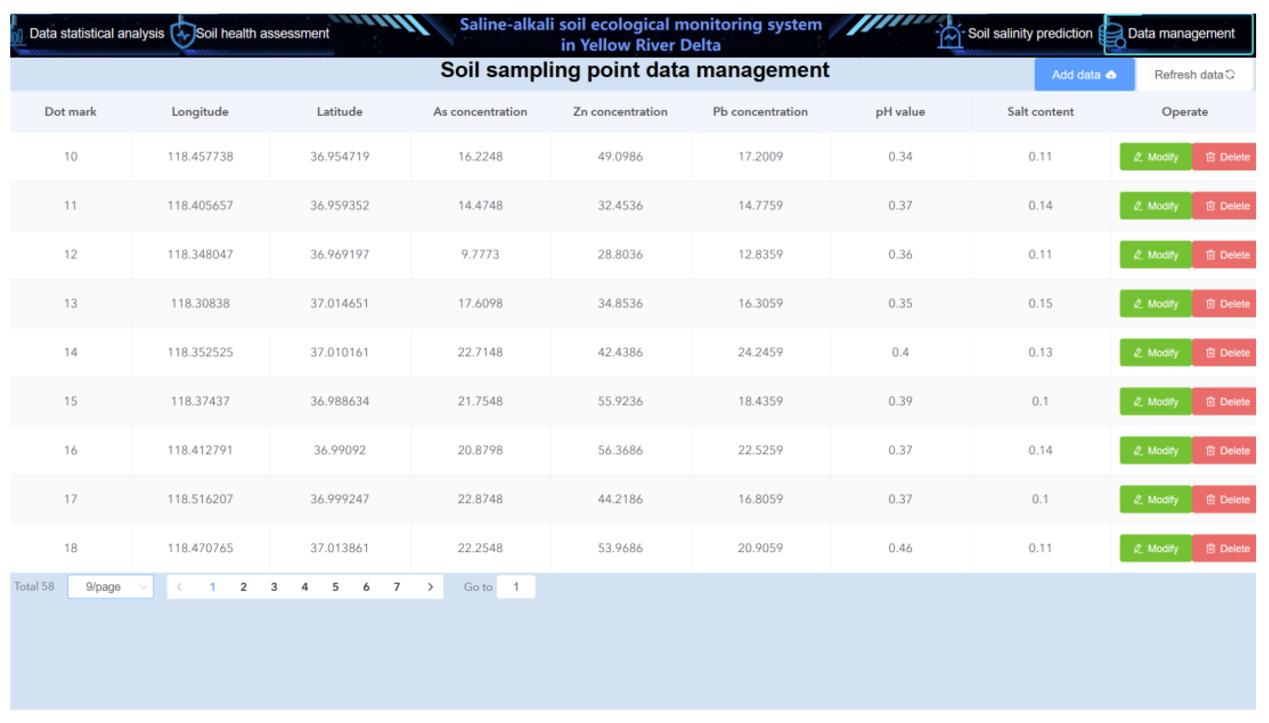
Task: Click the trash icon on row 18 Delete
Action: click(1211, 548)
